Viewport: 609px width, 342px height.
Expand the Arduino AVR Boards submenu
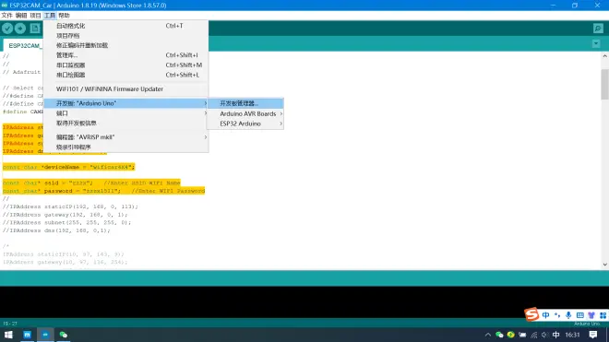click(x=245, y=113)
